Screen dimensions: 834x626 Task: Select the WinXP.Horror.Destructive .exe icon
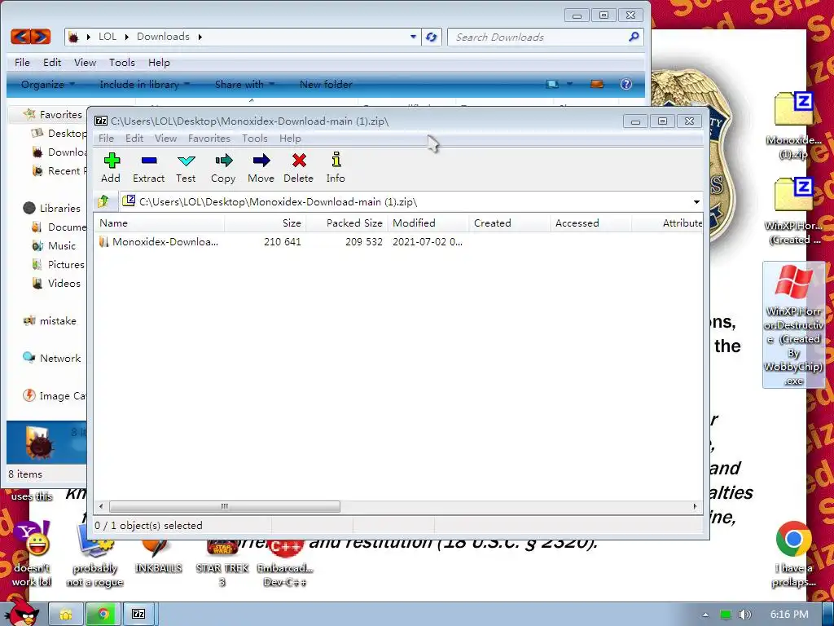(x=793, y=324)
